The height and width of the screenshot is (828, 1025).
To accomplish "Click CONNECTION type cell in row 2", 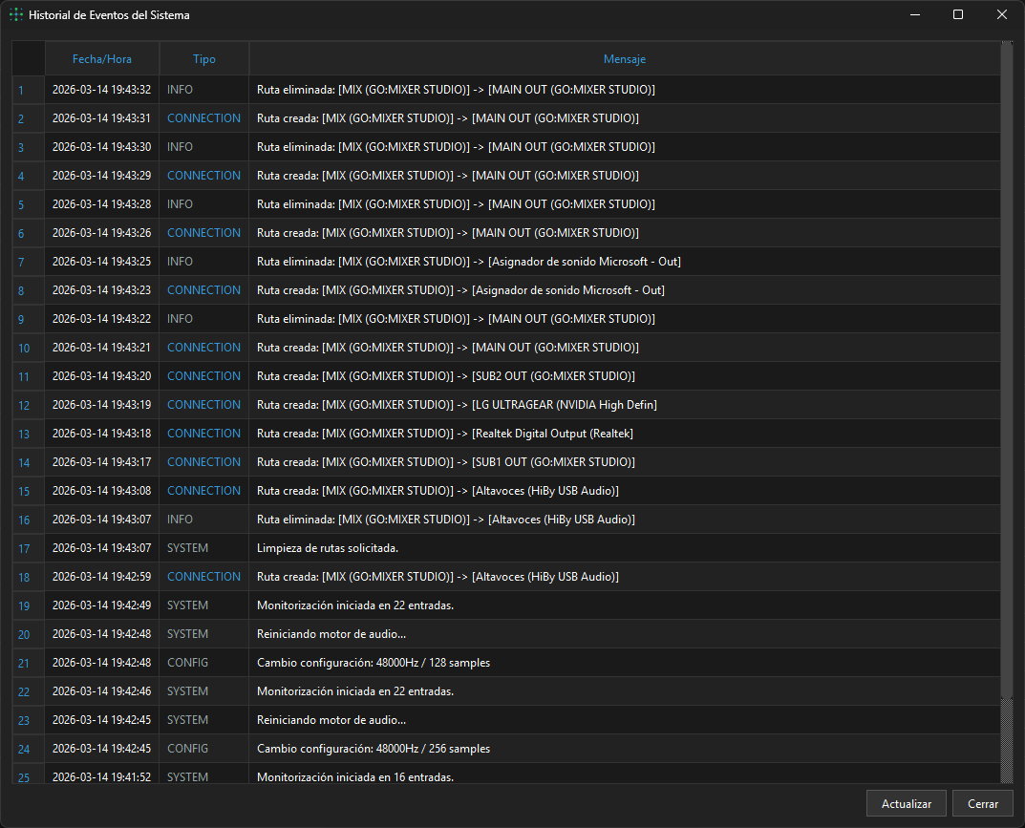I will click(204, 118).
